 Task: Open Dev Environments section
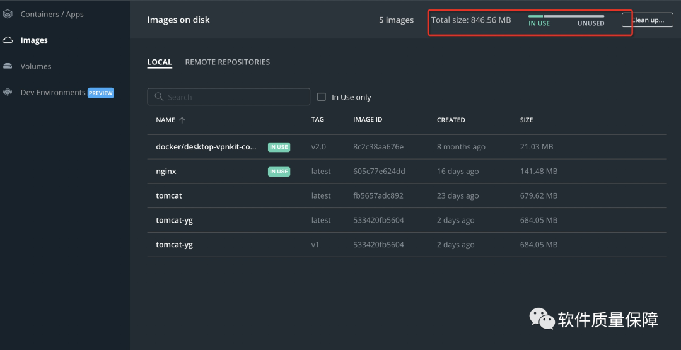coord(53,93)
